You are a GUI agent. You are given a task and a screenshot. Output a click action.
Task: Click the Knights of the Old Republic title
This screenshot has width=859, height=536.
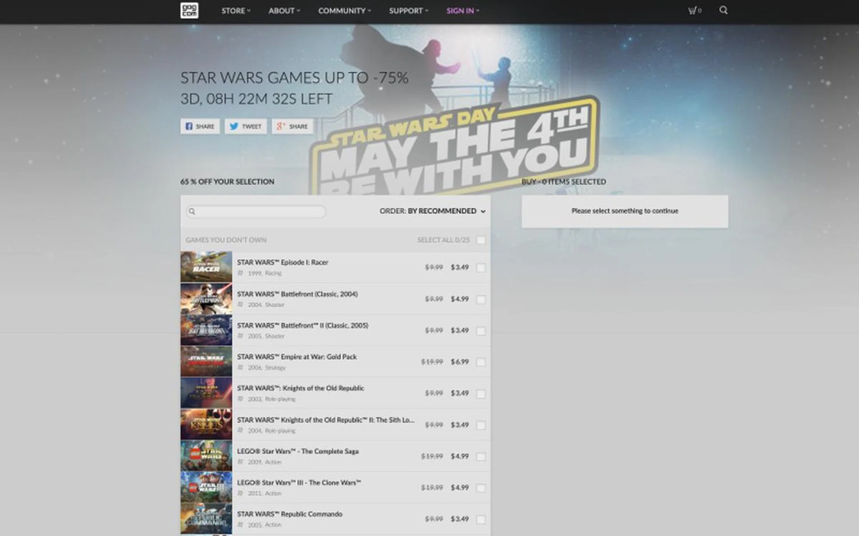(x=300, y=388)
